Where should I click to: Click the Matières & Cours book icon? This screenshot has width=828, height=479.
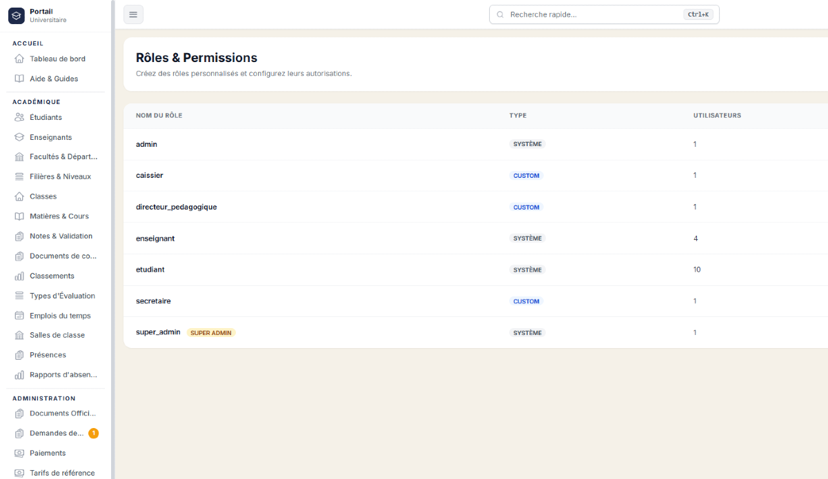tap(19, 216)
